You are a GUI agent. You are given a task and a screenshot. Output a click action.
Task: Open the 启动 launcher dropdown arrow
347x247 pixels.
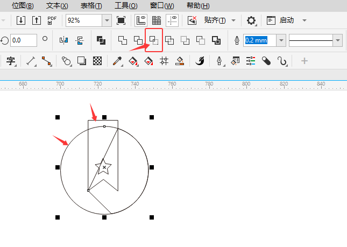point(304,20)
